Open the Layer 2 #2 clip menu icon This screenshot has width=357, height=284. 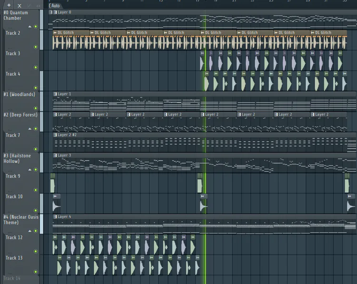coord(55,135)
